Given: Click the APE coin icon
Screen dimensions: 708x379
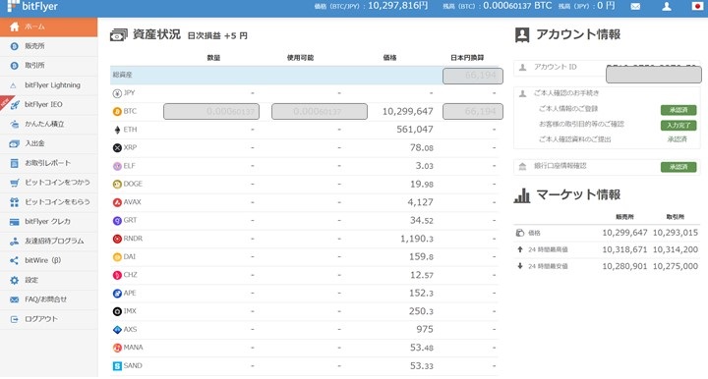Looking at the screenshot, I should (117, 293).
